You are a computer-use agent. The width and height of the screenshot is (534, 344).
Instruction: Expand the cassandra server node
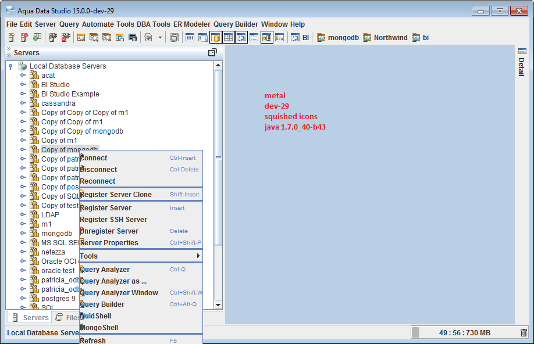click(x=23, y=103)
